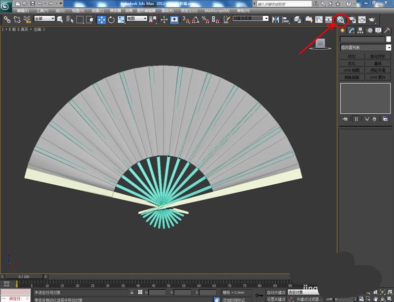Open the MAXScript(M) menu

click(x=217, y=10)
